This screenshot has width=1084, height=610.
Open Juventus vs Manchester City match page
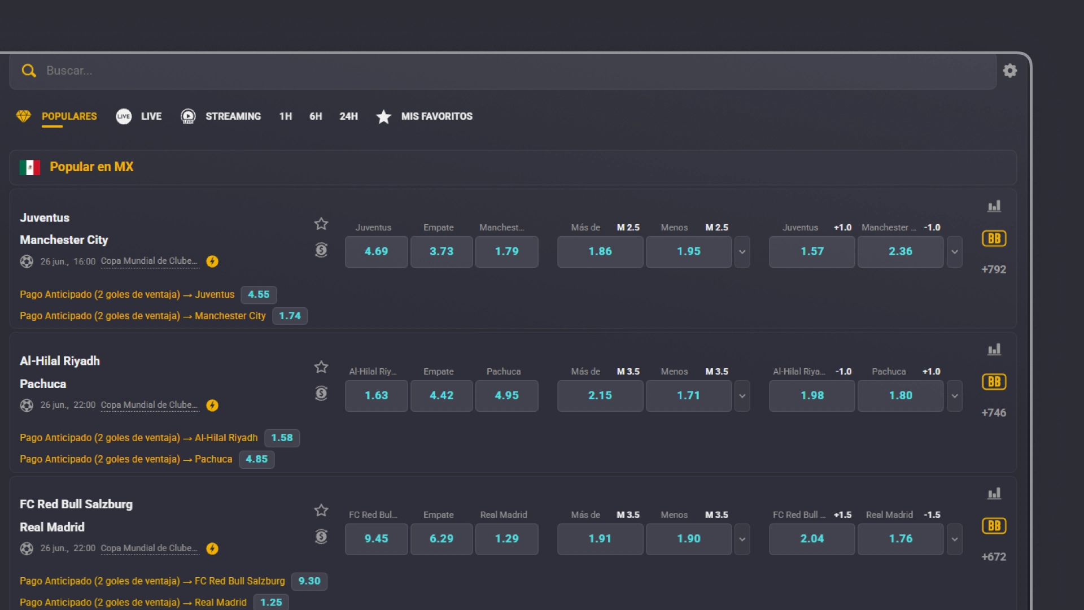(x=64, y=229)
